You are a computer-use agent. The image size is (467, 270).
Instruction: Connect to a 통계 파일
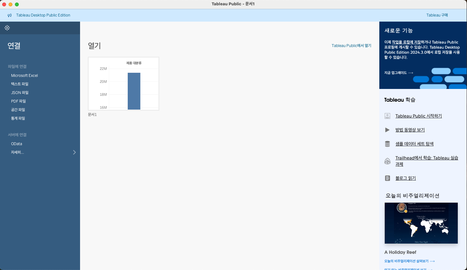pos(18,118)
